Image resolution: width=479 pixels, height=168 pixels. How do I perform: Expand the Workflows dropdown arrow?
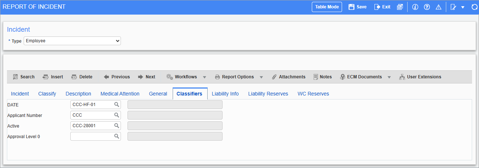click(x=204, y=77)
